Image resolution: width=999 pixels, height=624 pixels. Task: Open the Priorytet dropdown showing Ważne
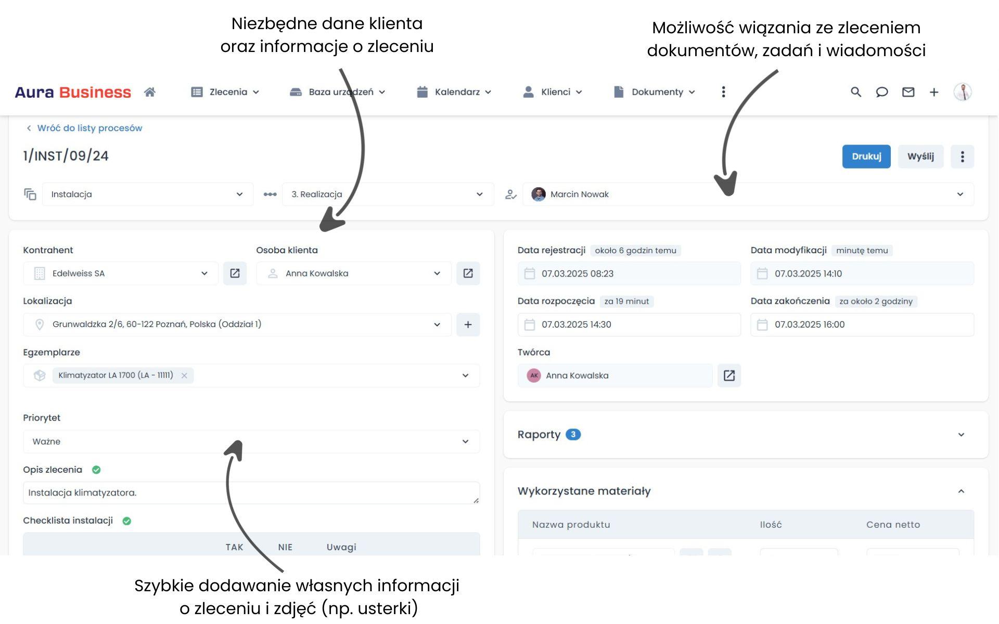click(x=251, y=441)
